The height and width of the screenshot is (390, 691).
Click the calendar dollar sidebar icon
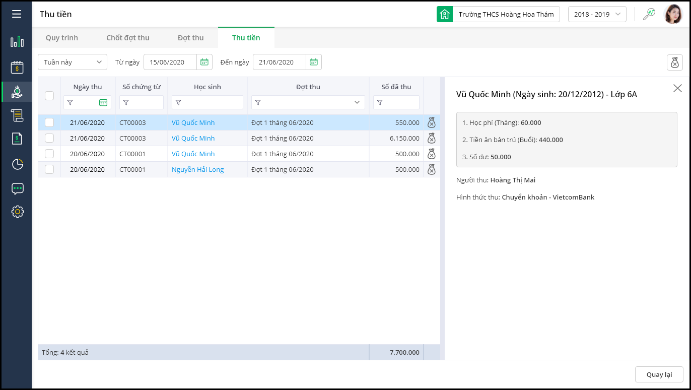pos(17,67)
